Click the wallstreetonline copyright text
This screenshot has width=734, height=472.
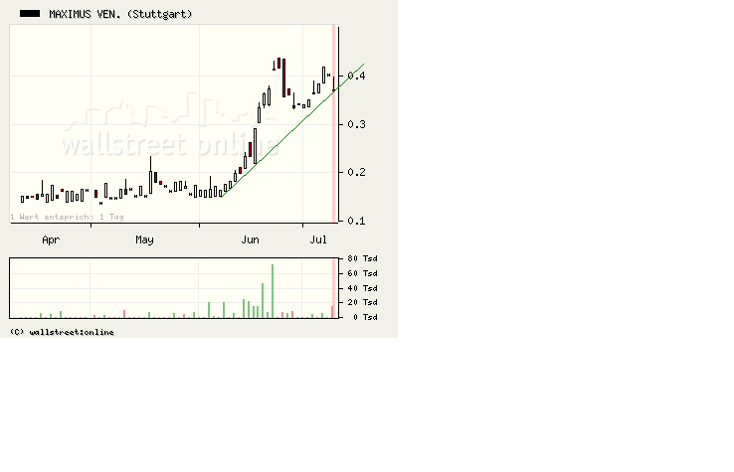click(x=62, y=332)
